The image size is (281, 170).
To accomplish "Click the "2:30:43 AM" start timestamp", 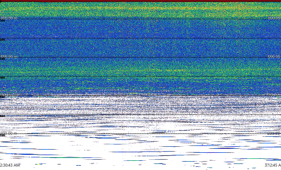I will [x=10, y=165].
